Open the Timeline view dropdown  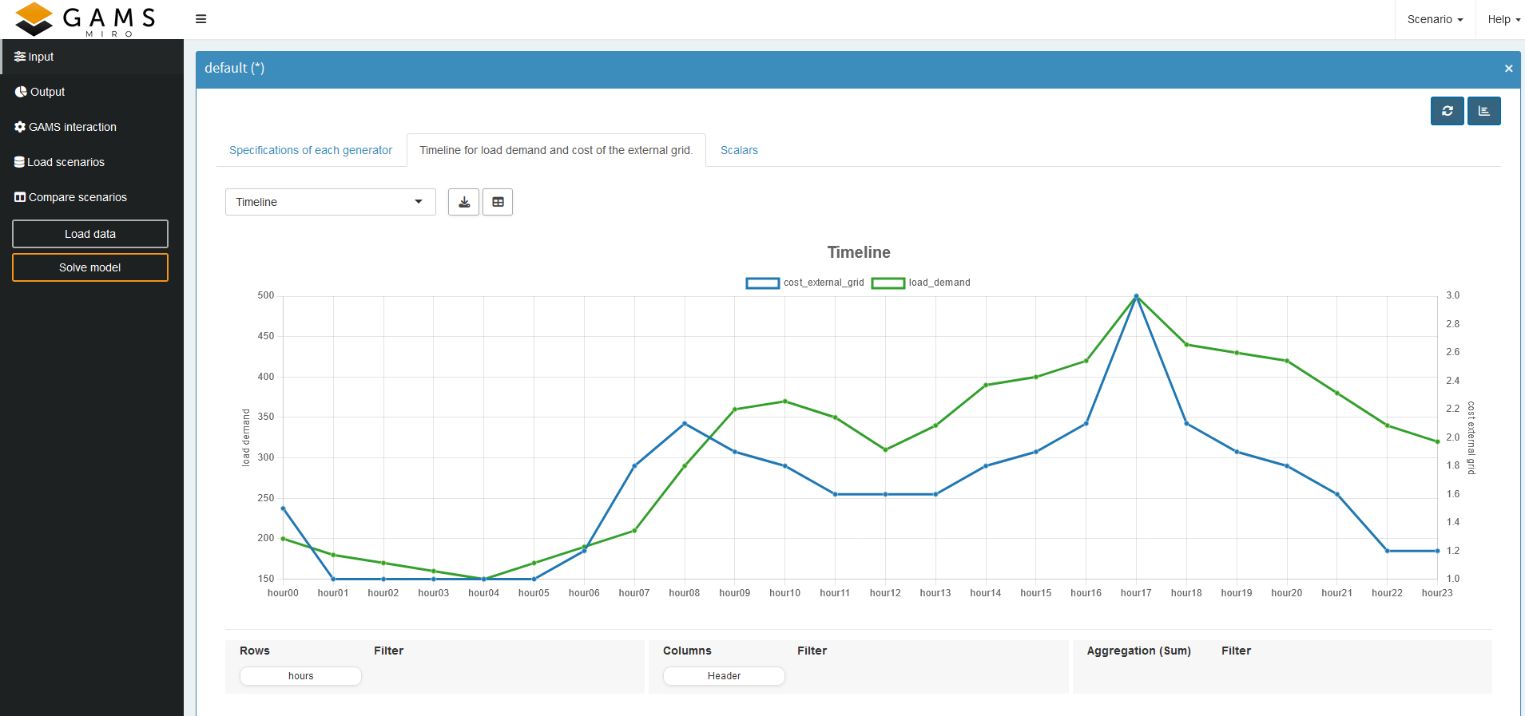(330, 202)
